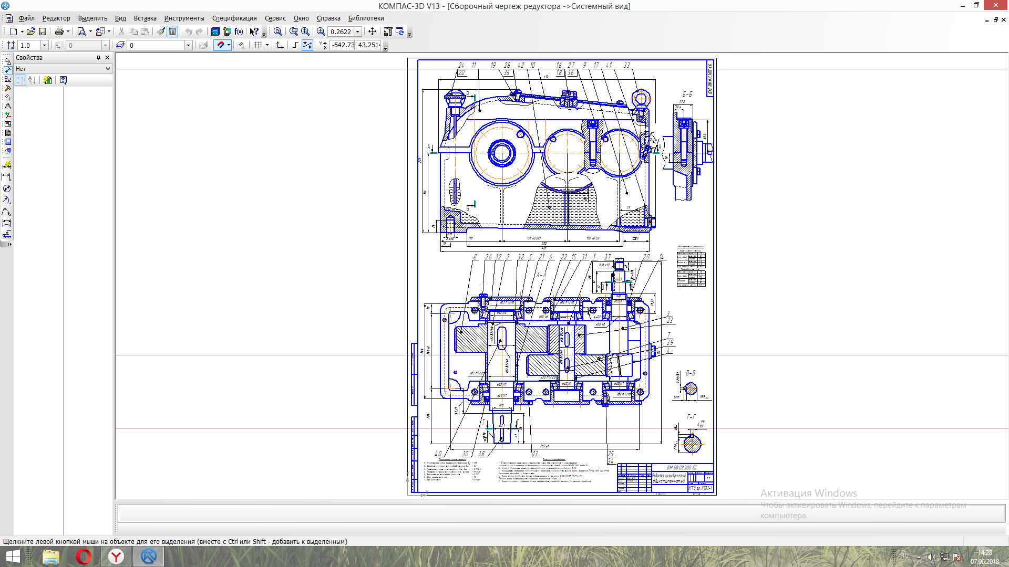Click the Variables f(x) icon

pyautogui.click(x=239, y=31)
